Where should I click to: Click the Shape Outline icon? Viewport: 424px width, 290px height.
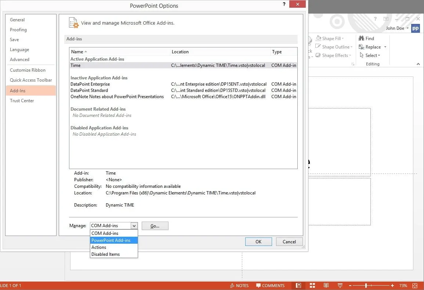[x=320, y=47]
